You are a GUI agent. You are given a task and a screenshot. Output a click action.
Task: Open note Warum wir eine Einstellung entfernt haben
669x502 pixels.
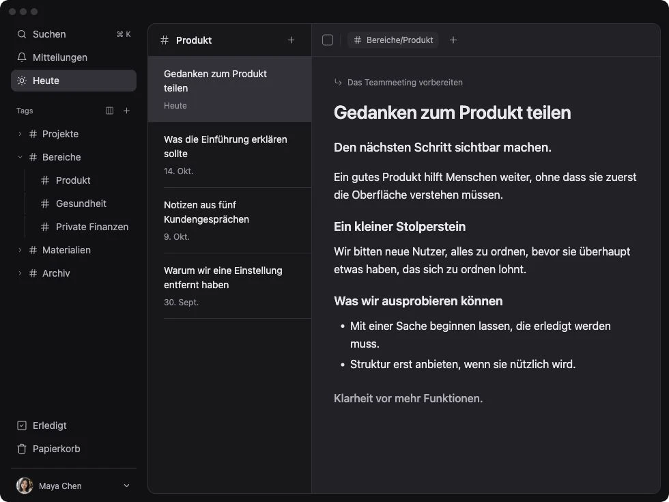pos(229,286)
